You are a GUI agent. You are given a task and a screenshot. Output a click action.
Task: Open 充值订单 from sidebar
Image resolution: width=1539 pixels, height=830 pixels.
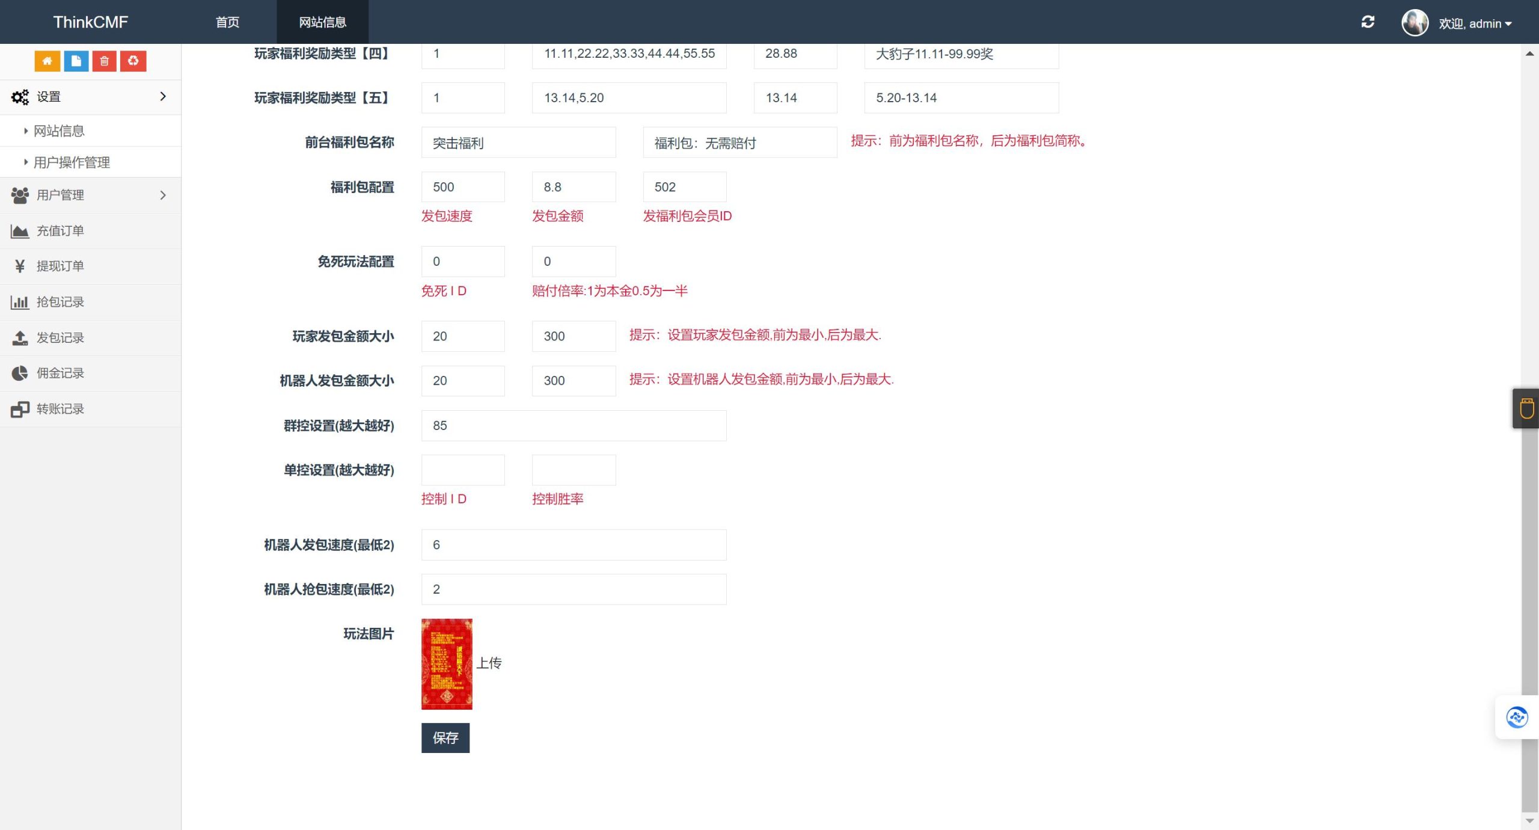[60, 231]
